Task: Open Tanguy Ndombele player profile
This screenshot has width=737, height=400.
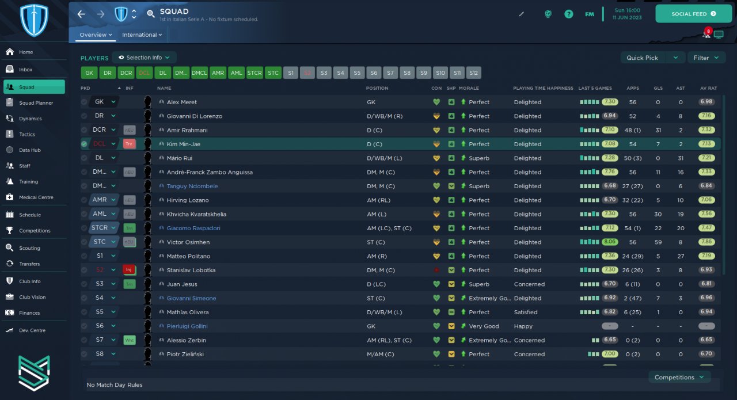Action: [x=192, y=186]
